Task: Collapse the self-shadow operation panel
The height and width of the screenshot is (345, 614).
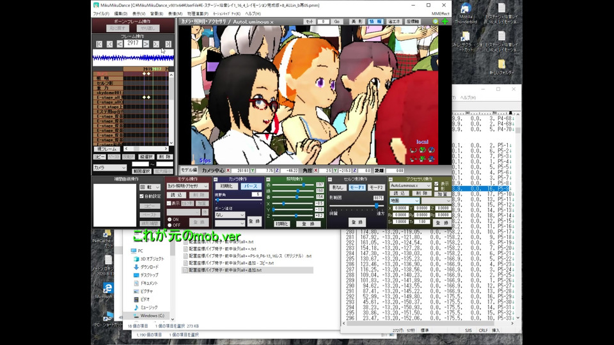Action: click(x=330, y=179)
